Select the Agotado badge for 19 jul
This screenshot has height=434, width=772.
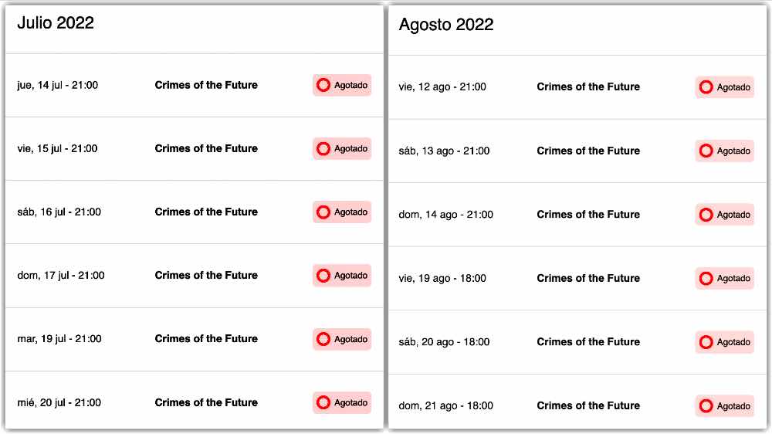point(342,339)
